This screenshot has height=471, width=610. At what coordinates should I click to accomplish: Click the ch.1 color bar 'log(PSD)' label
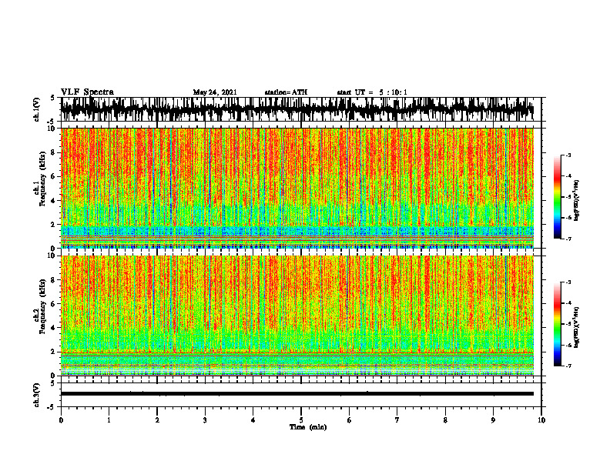[577, 200]
